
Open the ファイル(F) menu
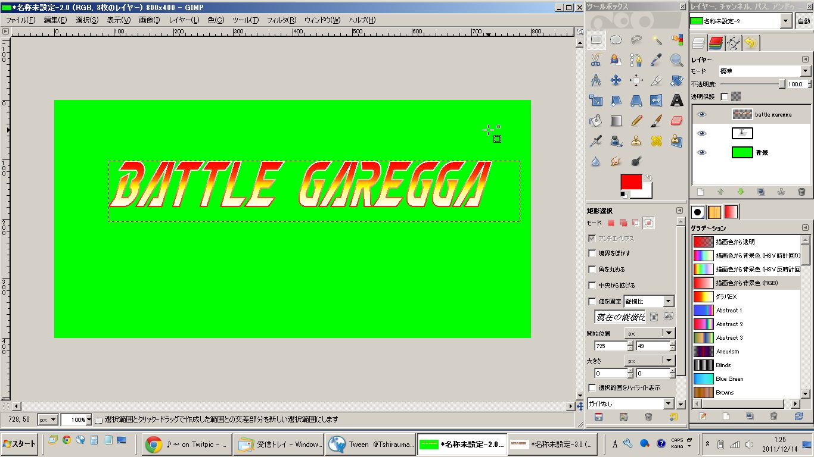click(20, 20)
